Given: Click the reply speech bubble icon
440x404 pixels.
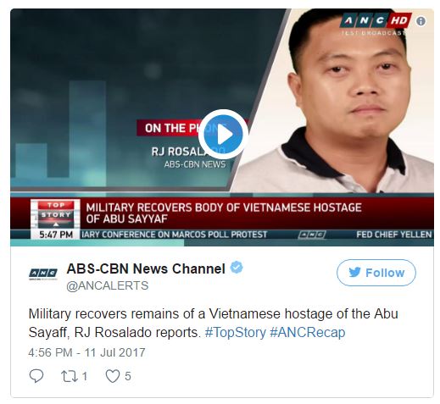Looking at the screenshot, I should (36, 376).
